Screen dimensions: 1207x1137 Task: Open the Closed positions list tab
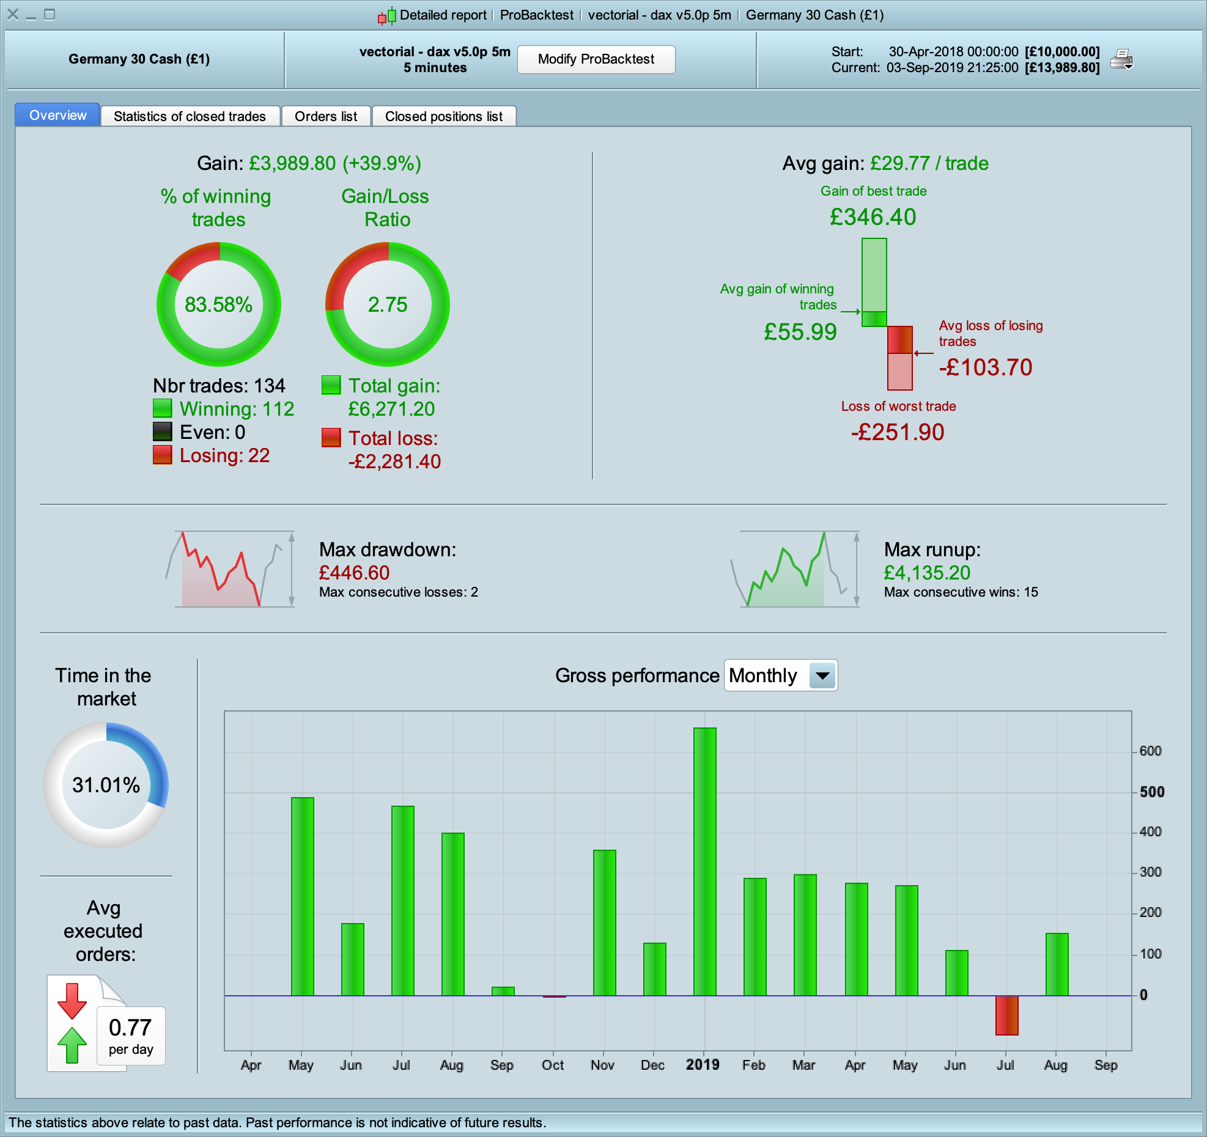444,116
